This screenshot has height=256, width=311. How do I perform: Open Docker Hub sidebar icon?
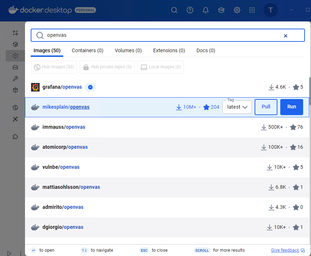[15, 108]
